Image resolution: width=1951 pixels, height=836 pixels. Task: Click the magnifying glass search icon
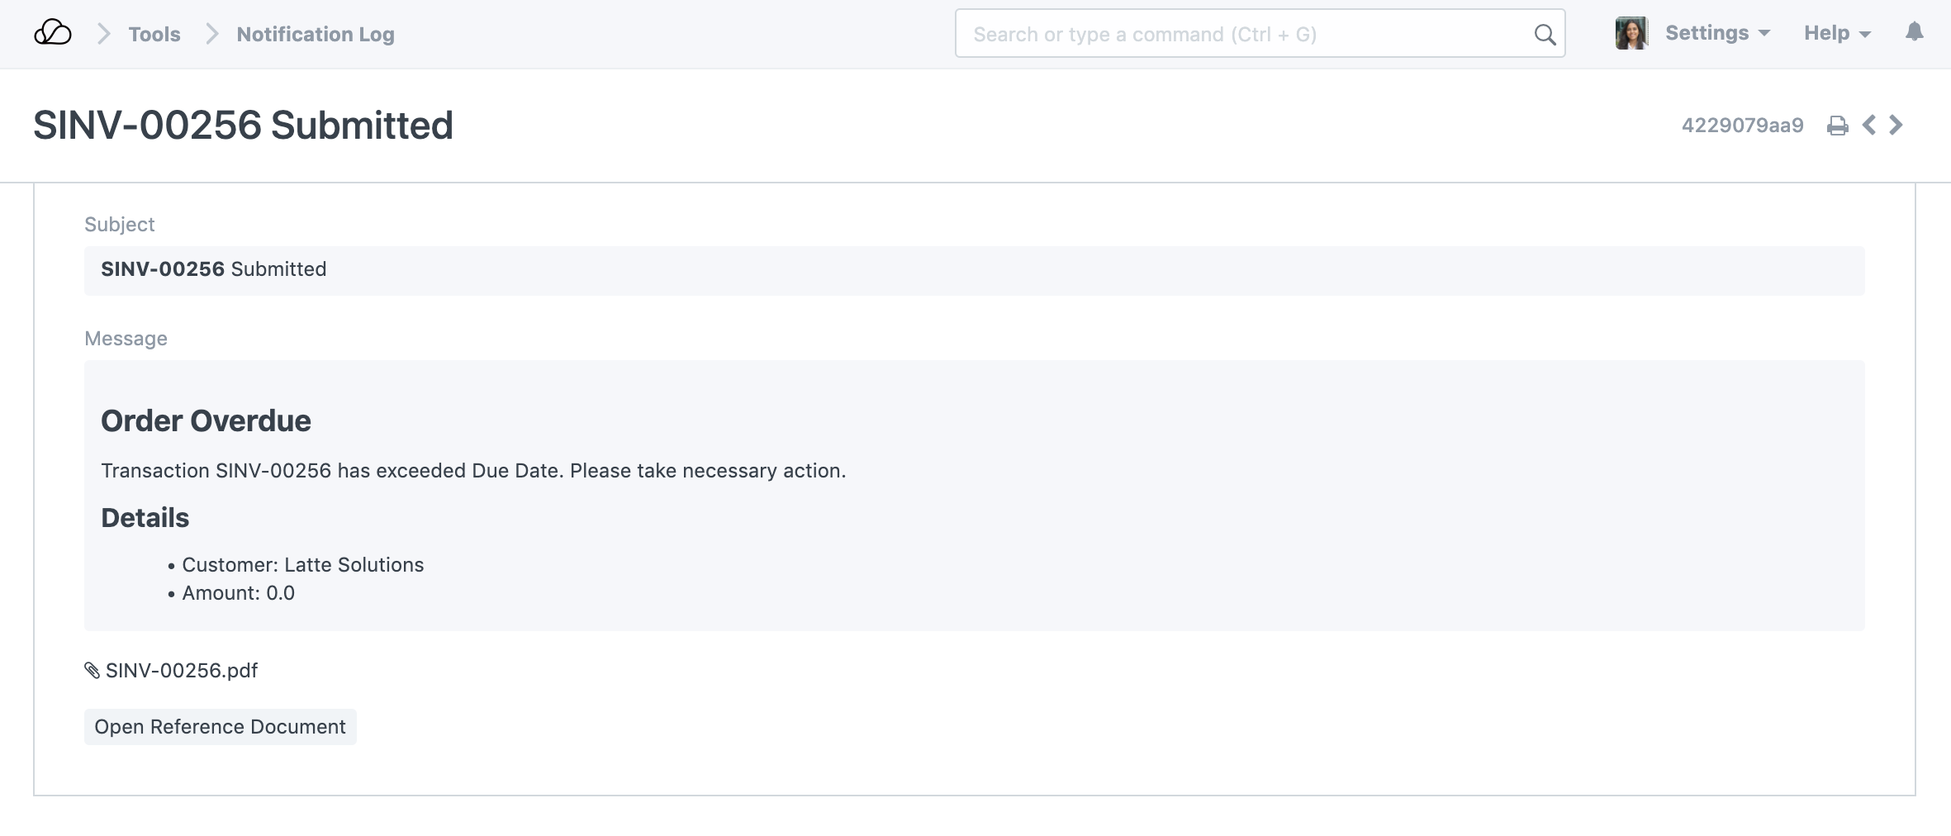coord(1544,34)
